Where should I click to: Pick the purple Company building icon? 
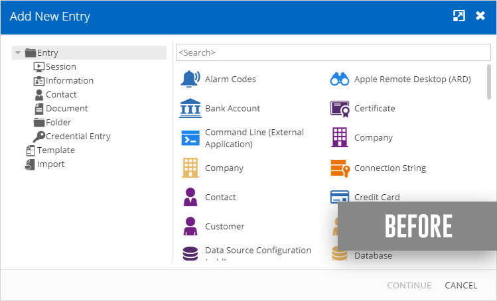click(340, 138)
